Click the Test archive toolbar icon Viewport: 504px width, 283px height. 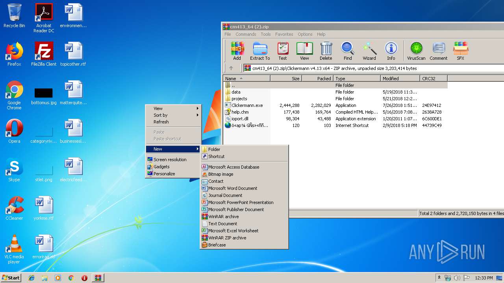click(283, 51)
